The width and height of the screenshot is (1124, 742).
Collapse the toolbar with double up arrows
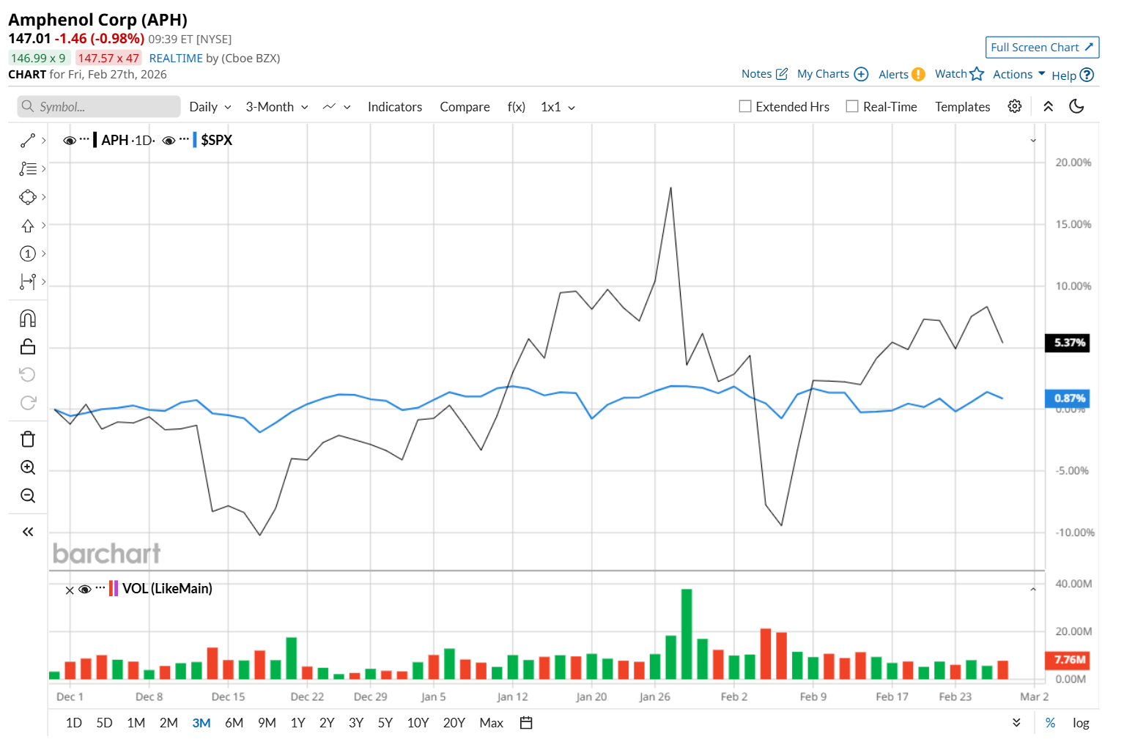[1049, 106]
